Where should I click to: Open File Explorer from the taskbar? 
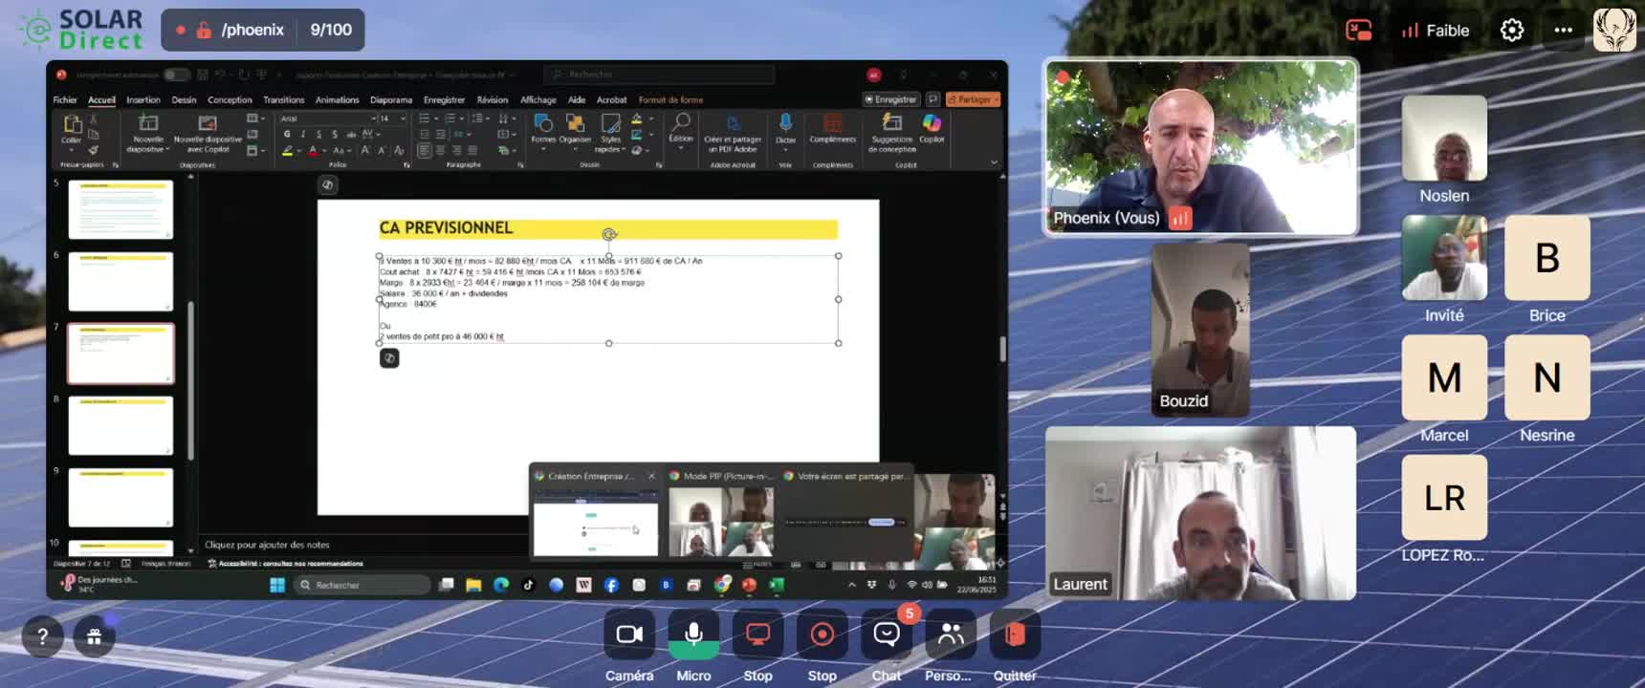tap(473, 585)
